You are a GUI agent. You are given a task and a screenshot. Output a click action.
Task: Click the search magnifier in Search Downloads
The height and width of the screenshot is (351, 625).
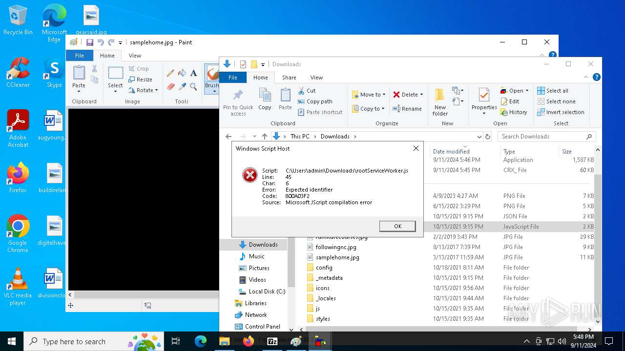[589, 136]
